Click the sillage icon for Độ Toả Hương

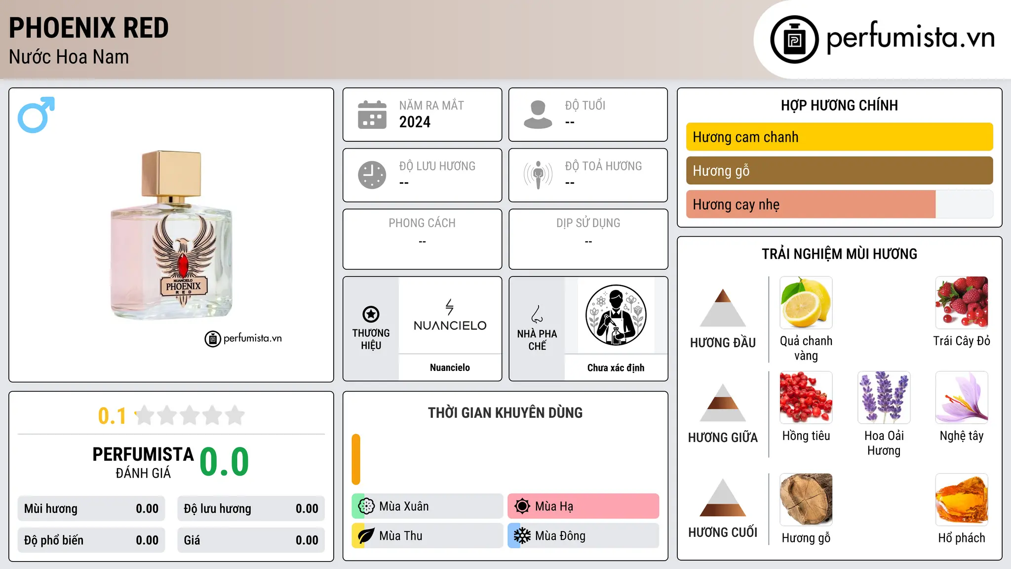[x=538, y=175]
